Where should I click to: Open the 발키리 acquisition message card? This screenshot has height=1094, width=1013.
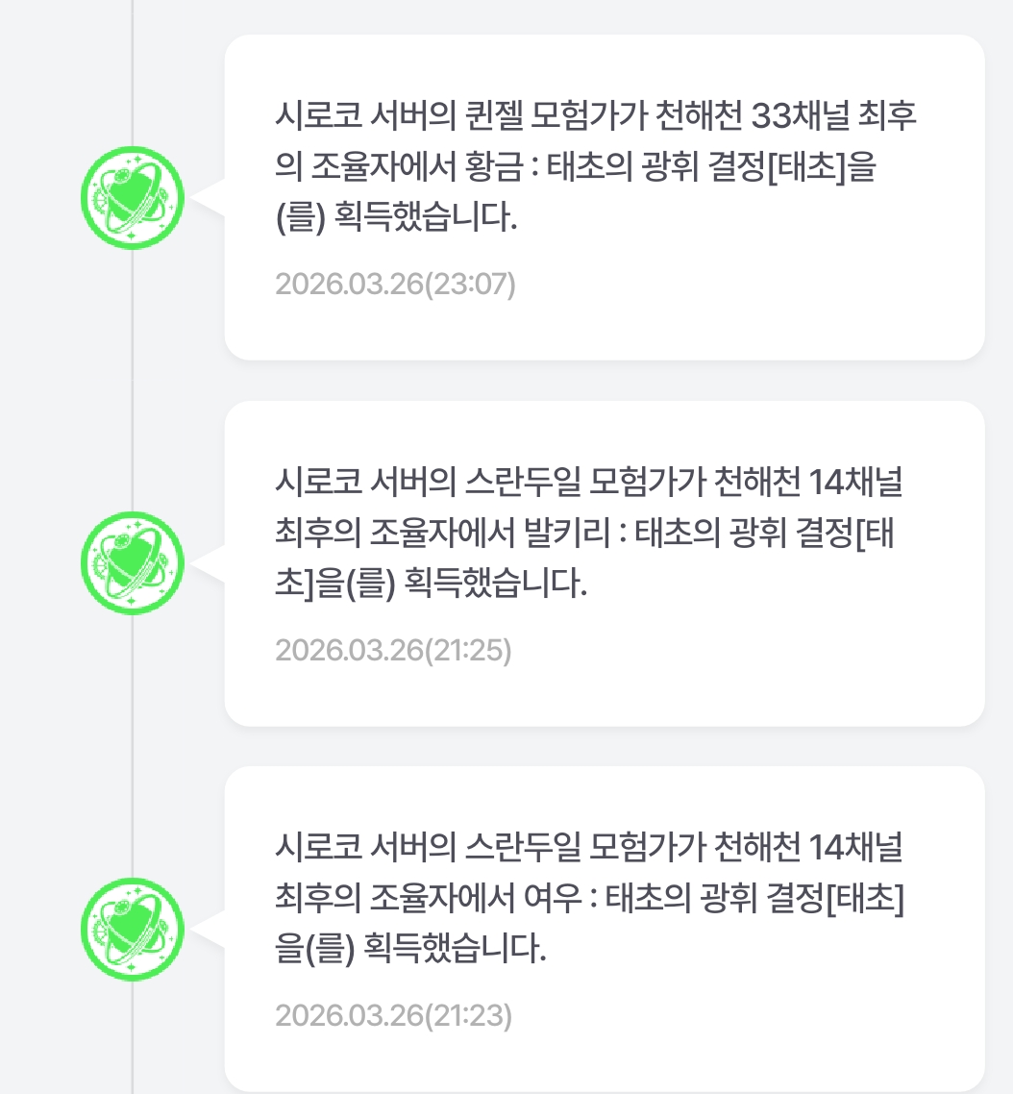604,562
